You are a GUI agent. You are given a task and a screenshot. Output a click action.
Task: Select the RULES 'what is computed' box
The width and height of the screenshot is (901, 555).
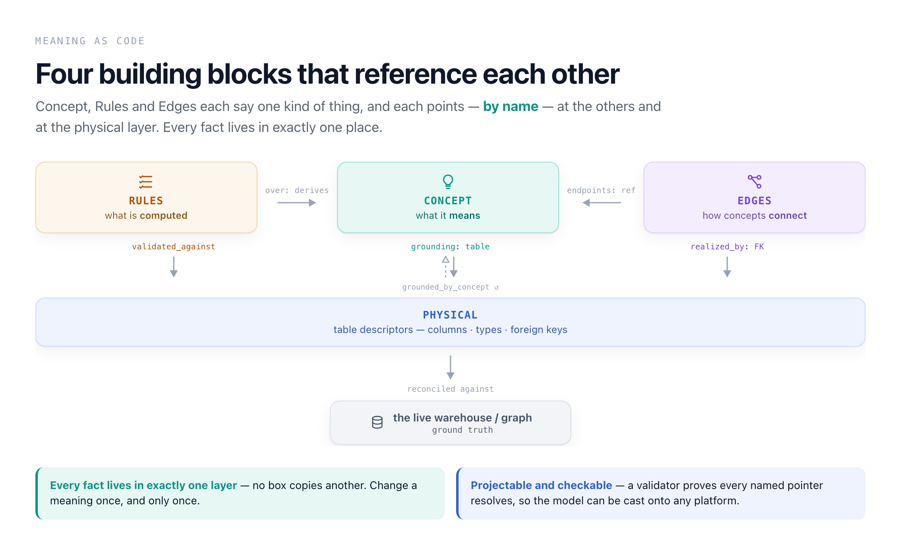[146, 197]
